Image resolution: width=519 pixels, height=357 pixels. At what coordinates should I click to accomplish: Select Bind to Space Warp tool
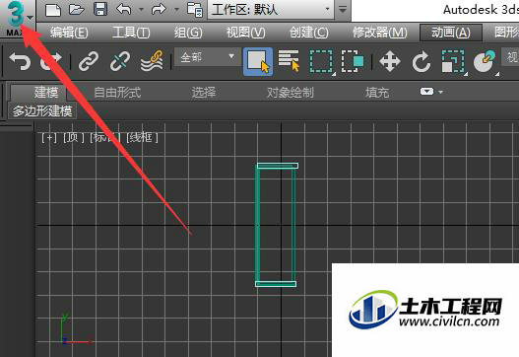coord(152,61)
